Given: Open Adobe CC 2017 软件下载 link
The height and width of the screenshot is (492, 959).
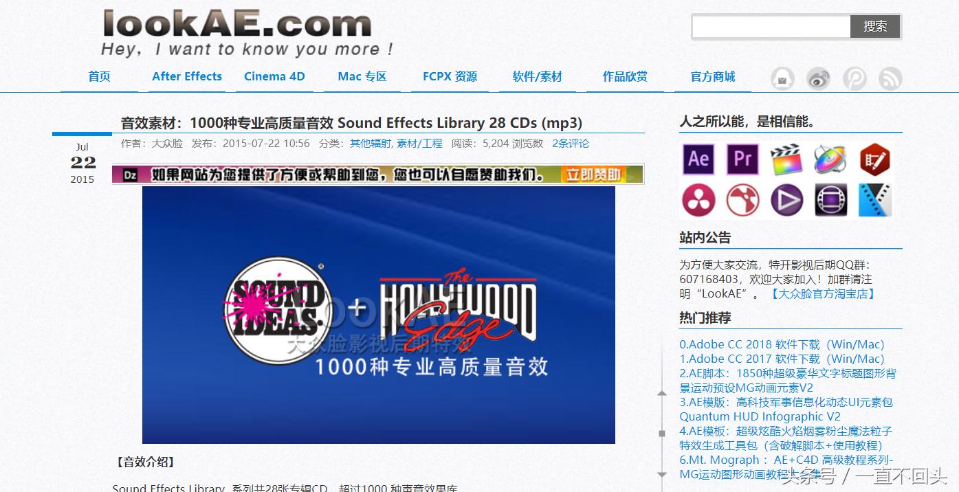Looking at the screenshot, I should (x=782, y=359).
